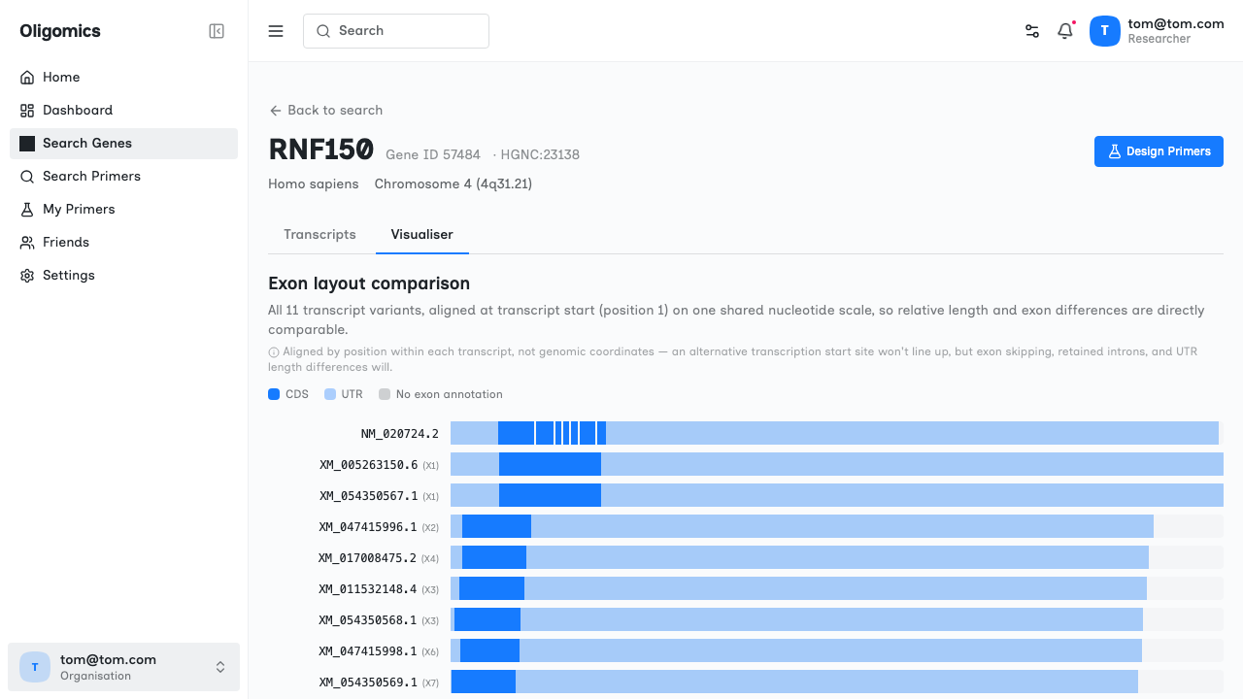Open the hamburger menu icon
1243x699 pixels.
276,31
